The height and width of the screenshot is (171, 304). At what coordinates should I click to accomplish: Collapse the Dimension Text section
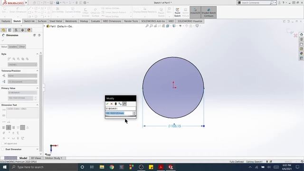pyautogui.click(x=37, y=105)
